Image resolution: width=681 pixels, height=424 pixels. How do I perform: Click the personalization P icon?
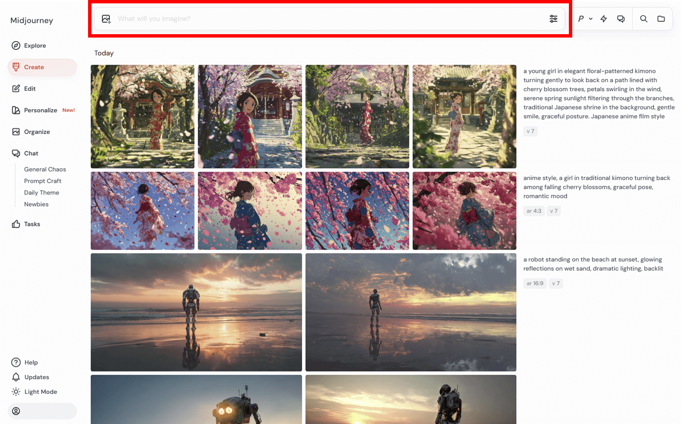(x=581, y=19)
